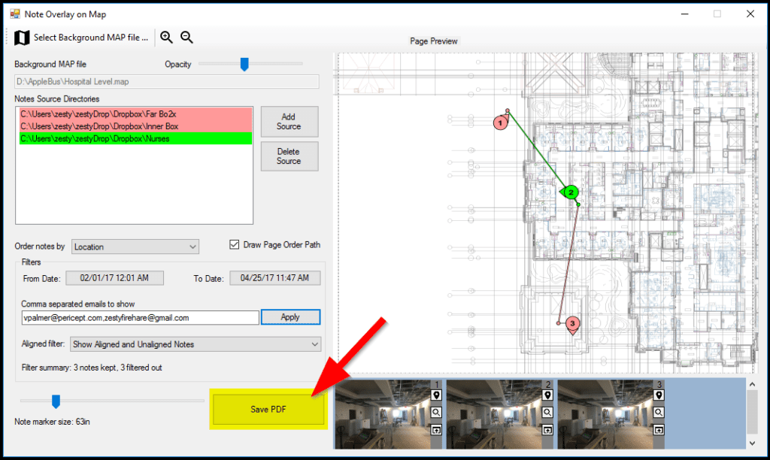
Task: Click the comma separated emails input field
Action: coord(140,318)
